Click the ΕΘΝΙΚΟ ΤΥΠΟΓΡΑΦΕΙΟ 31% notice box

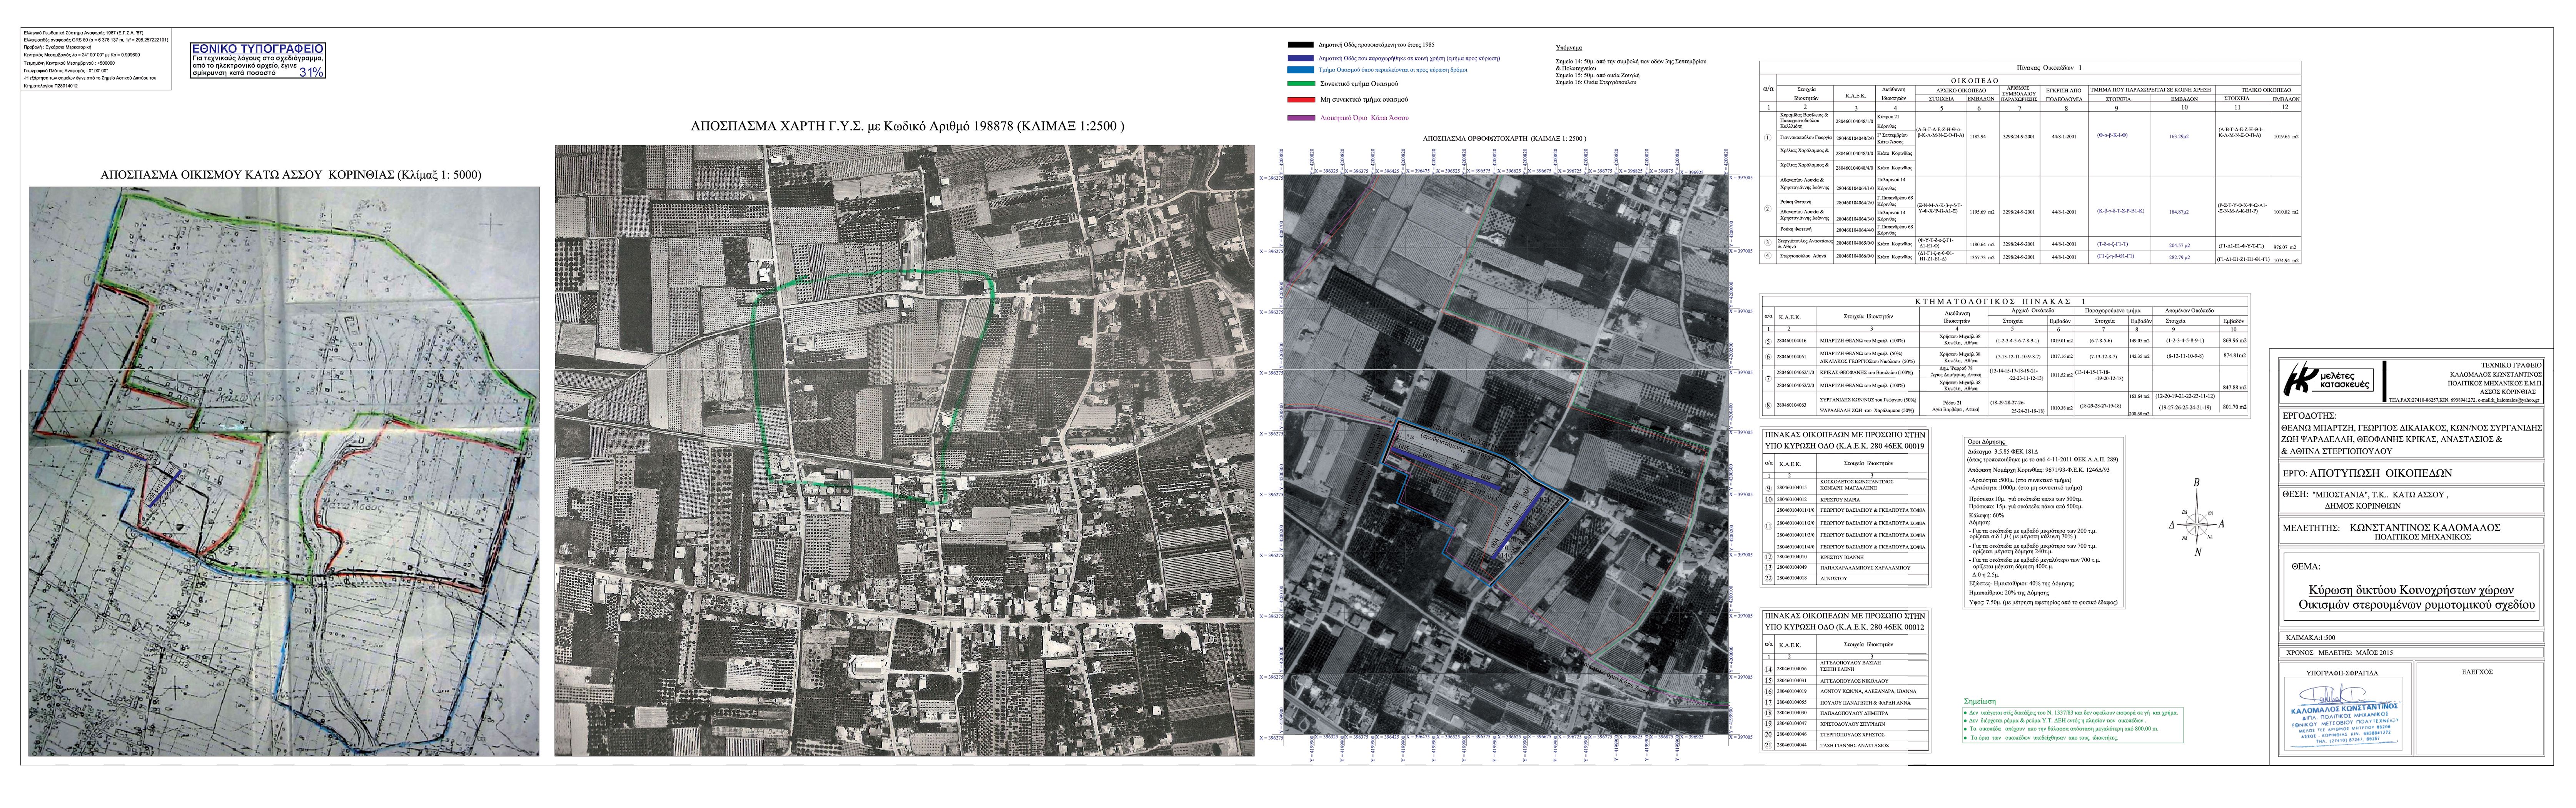click(259, 61)
